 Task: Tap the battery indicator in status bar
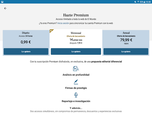145,2
